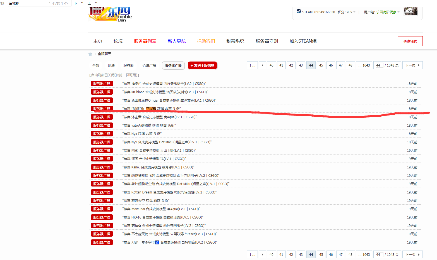Viewport: 437px width, 260px height.
Task: Click the Steam logo icon in the header
Action: [x=299, y=12]
